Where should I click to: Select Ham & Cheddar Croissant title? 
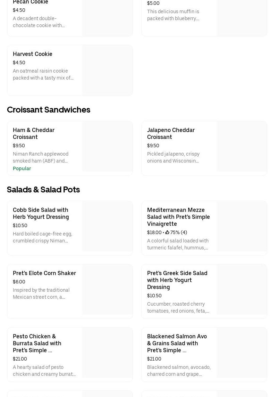pos(34,133)
